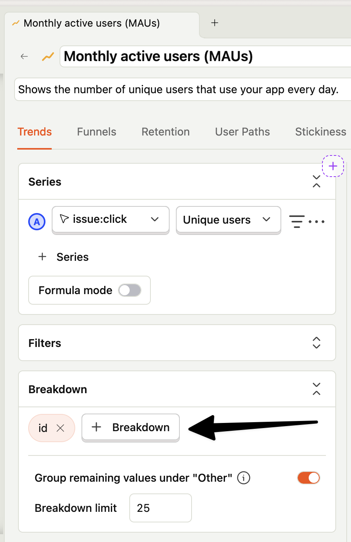Click the trend icon next to title
Viewport: 351px width, 542px height.
[x=48, y=57]
